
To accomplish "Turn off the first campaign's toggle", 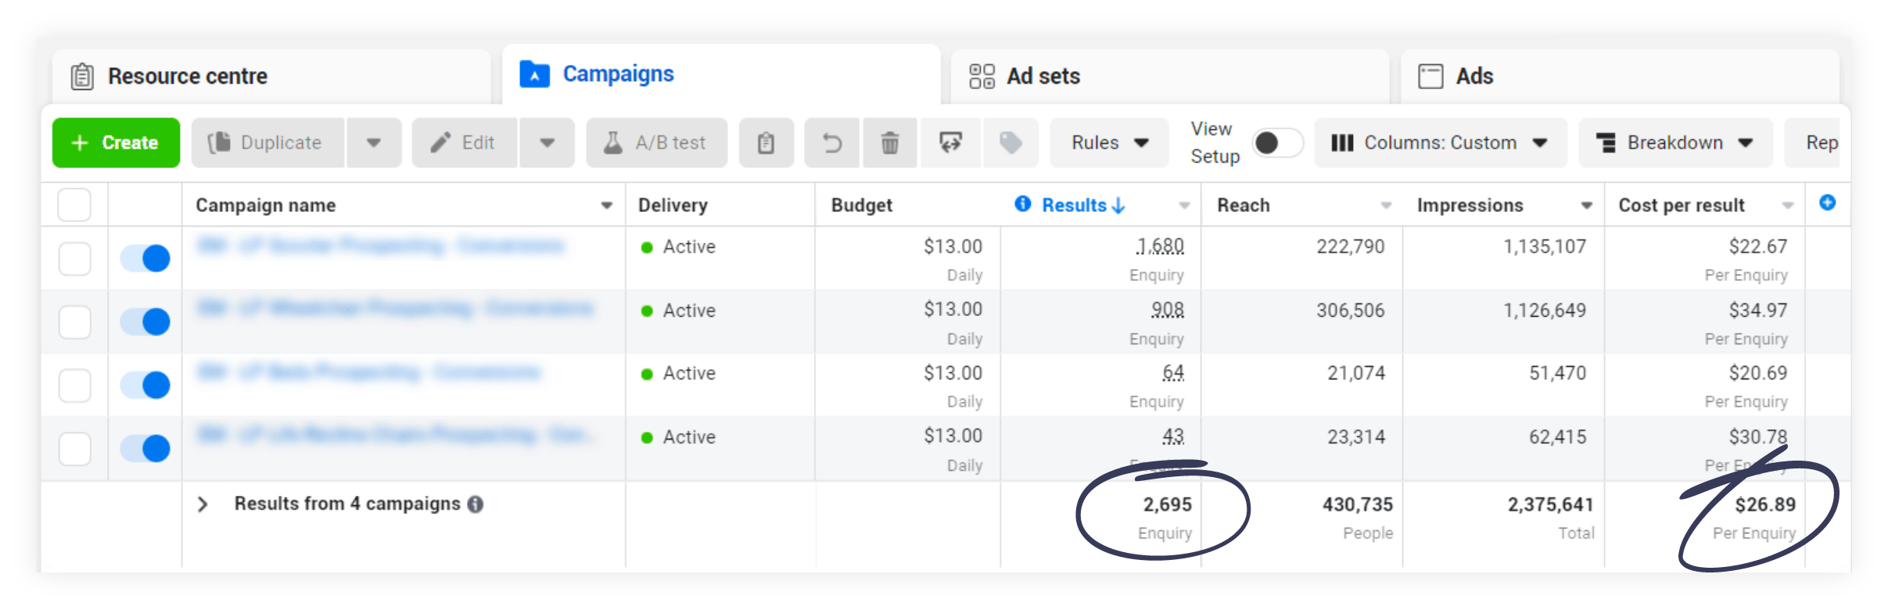I will point(145,258).
